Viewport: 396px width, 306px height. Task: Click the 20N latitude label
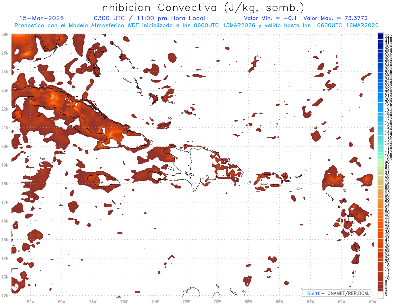(x=5, y=146)
